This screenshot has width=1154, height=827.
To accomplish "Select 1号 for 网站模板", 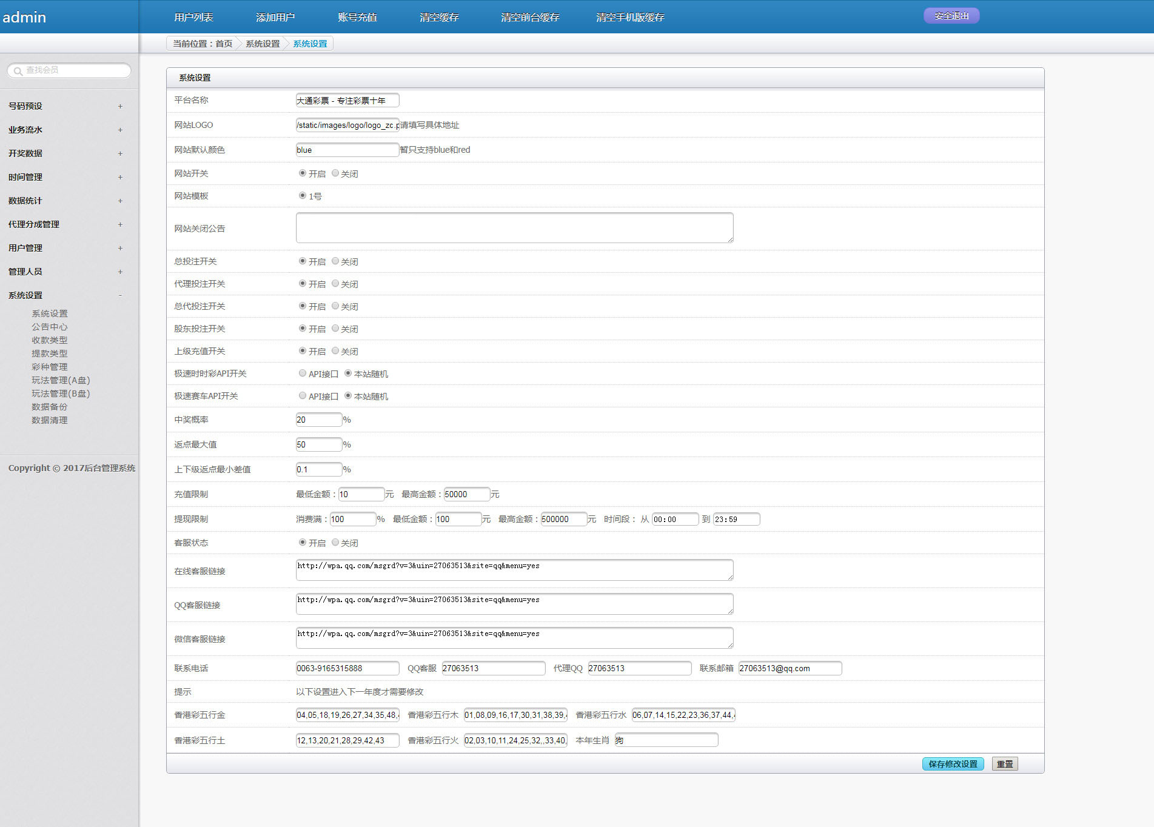I will point(303,195).
